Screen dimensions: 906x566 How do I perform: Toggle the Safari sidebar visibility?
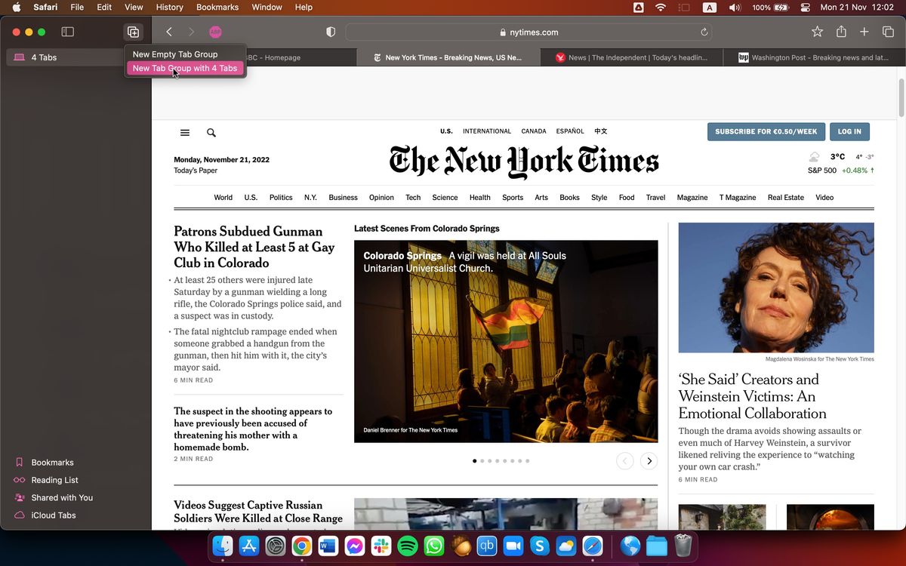coord(68,32)
